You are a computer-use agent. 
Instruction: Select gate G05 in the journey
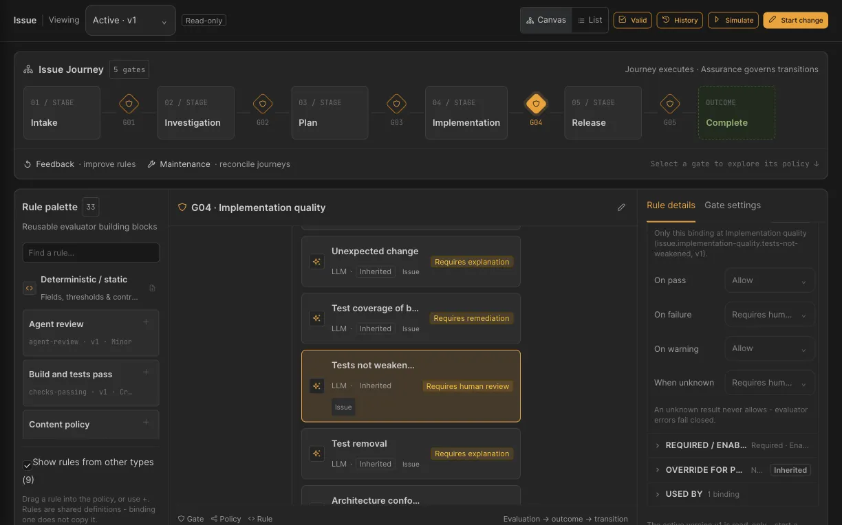pos(670,104)
